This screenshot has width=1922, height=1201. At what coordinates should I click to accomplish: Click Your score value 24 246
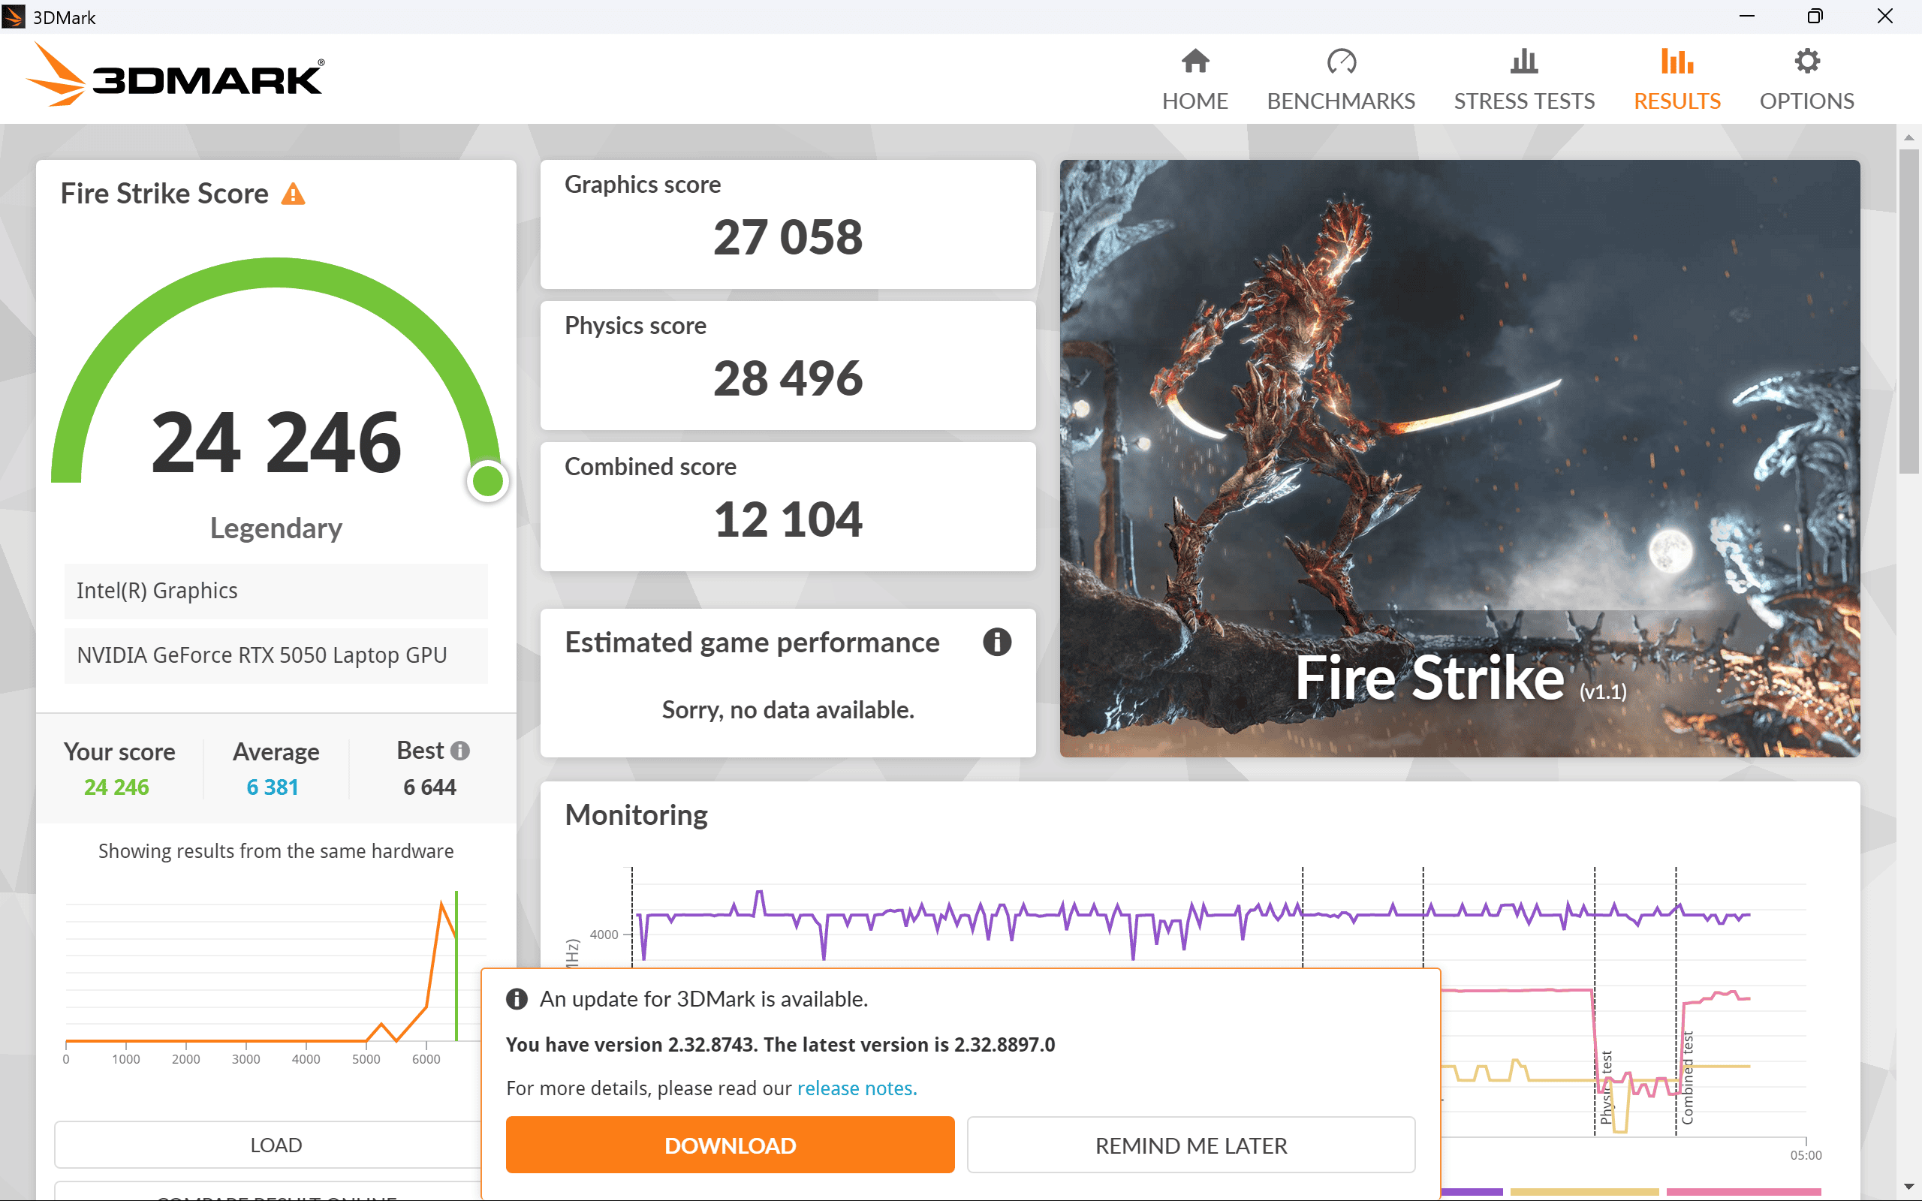(x=117, y=787)
